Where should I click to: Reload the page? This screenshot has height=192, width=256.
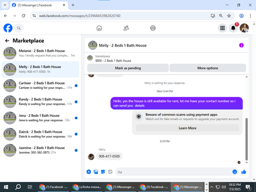[24, 16]
